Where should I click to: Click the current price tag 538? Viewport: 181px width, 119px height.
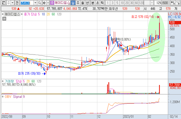(x=175, y=22)
